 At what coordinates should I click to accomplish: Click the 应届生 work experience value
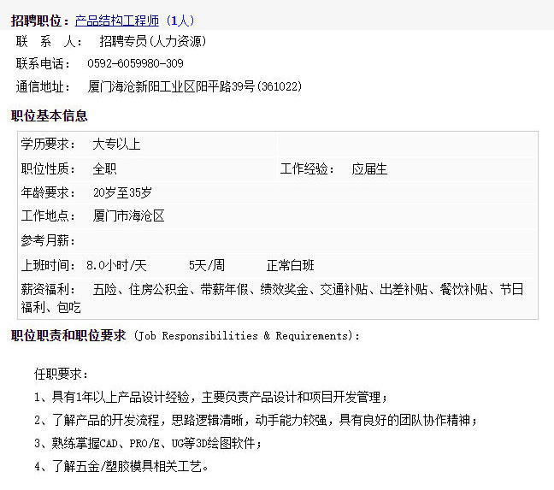(x=369, y=169)
